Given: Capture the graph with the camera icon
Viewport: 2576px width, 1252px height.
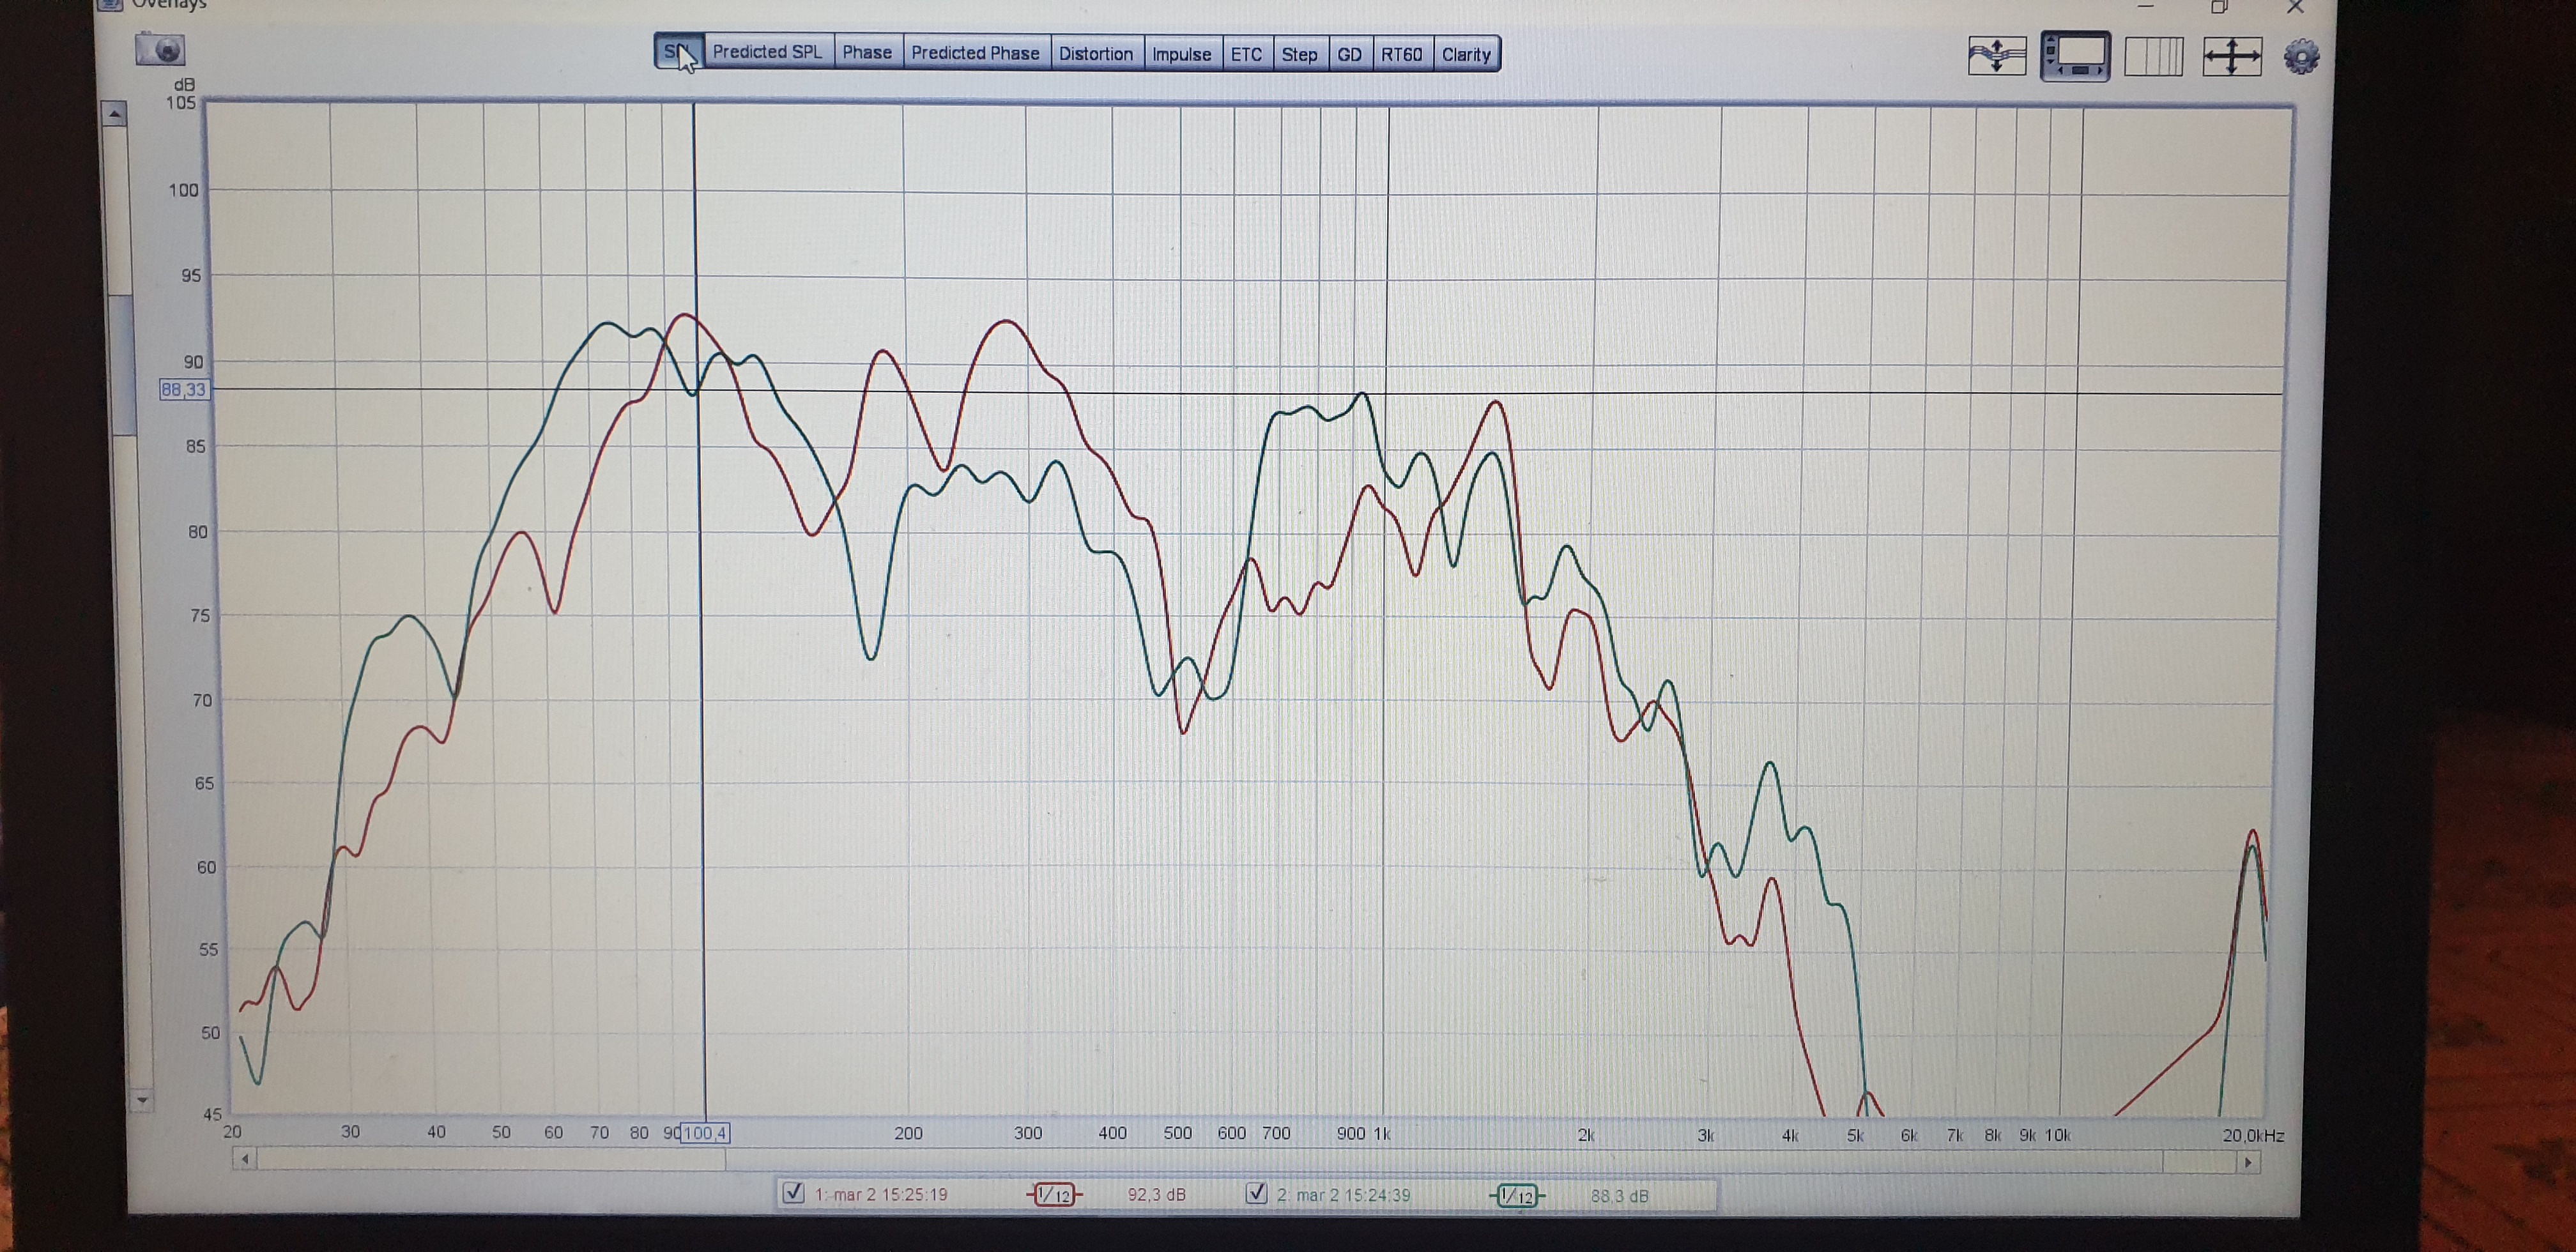Looking at the screenshot, I should click(x=160, y=49).
